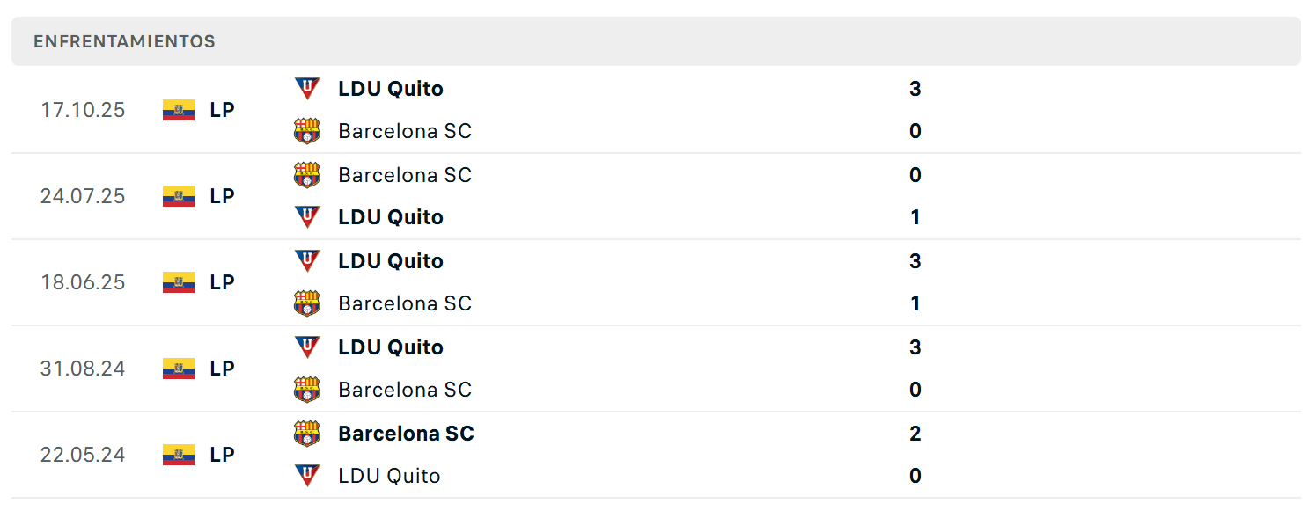Click Ecuador flag next to 31.08.24
This screenshot has width=1315, height=511.
pyautogui.click(x=179, y=369)
